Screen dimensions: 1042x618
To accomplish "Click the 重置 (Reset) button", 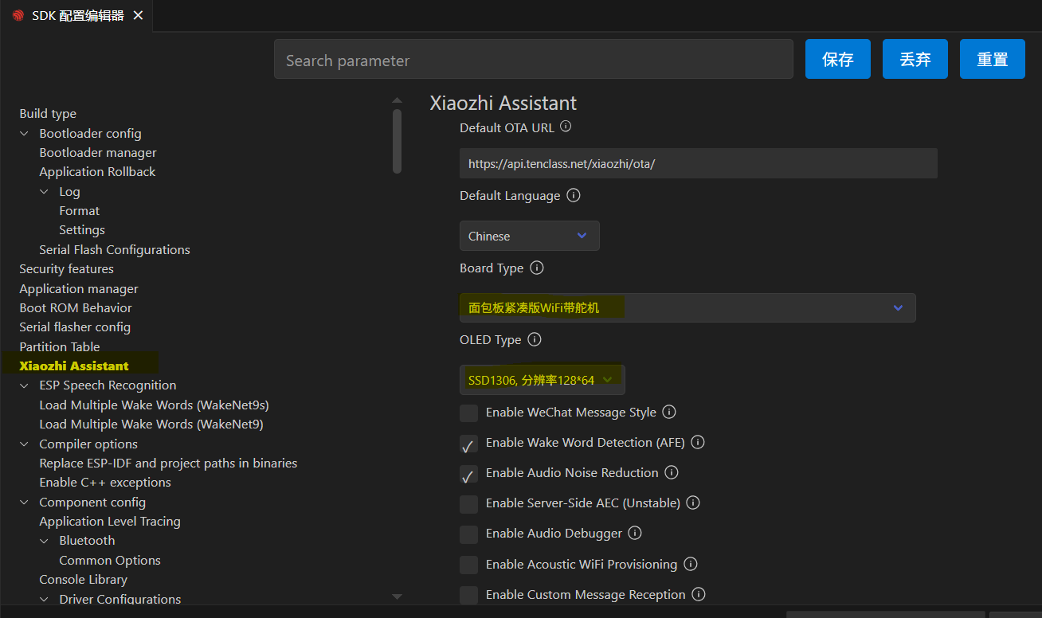I will [992, 59].
